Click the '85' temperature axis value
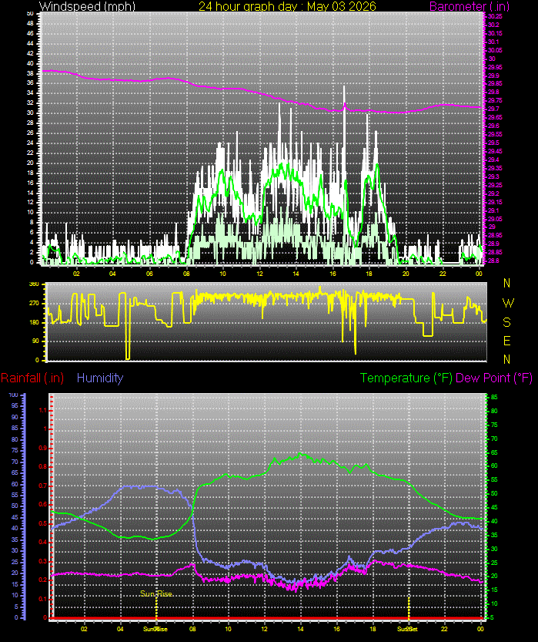This screenshot has width=538, height=642. click(494, 397)
